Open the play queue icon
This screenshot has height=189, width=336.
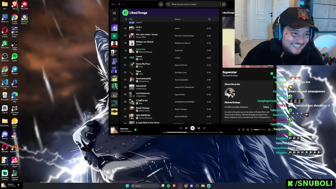(243, 130)
